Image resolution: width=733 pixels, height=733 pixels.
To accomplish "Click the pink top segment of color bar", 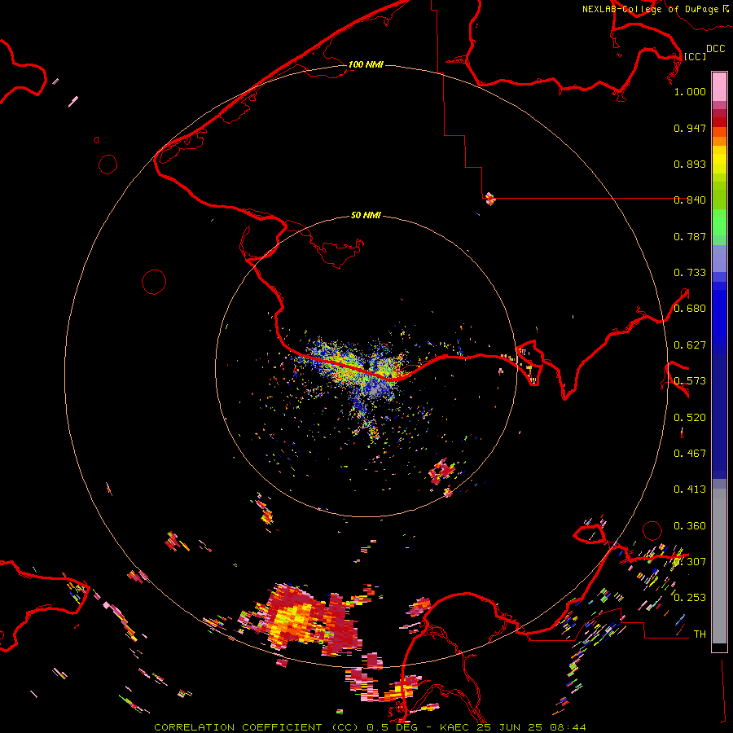I will click(719, 87).
